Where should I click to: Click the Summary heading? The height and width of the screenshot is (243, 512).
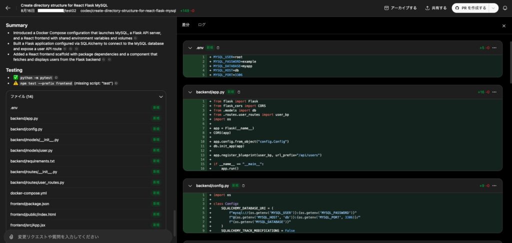(x=16, y=25)
